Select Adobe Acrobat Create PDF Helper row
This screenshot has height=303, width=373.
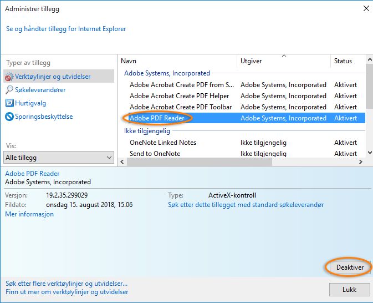click(179, 96)
